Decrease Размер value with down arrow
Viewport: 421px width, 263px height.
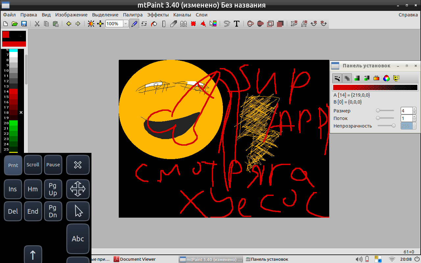click(x=414, y=112)
